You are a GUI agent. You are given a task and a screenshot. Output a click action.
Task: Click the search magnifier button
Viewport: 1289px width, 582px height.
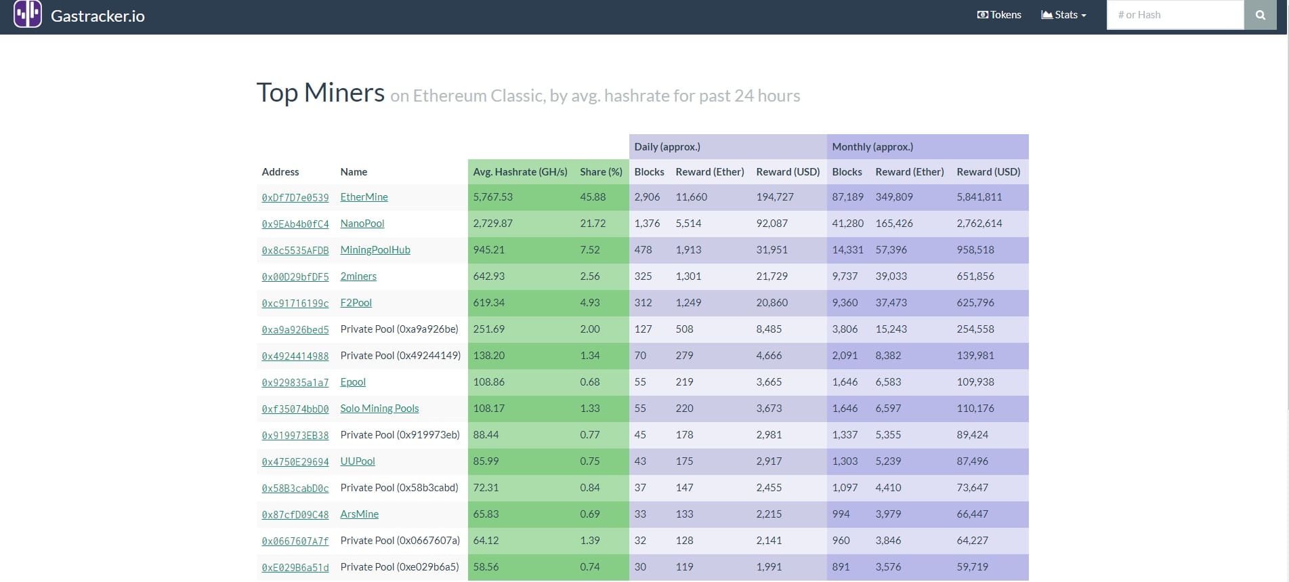1260,15
